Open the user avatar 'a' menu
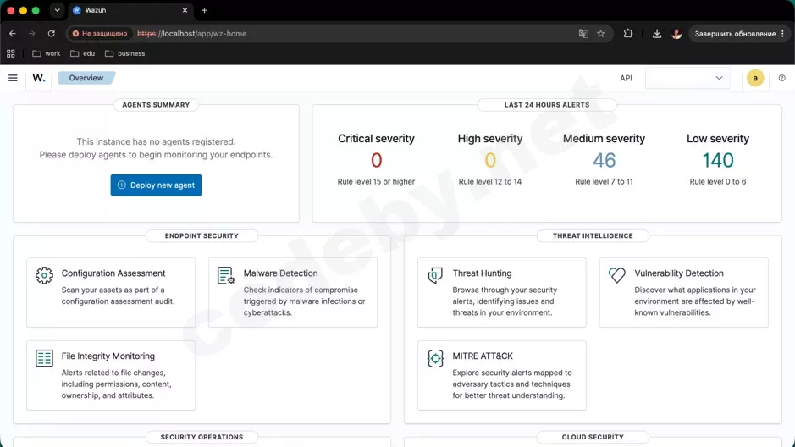 point(755,78)
